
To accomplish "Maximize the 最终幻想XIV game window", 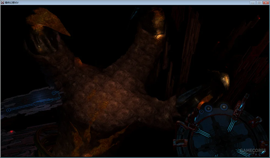I will point(259,3).
